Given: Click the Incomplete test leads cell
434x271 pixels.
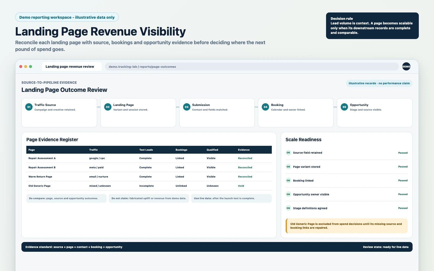Looking at the screenshot, I should [x=146, y=186].
